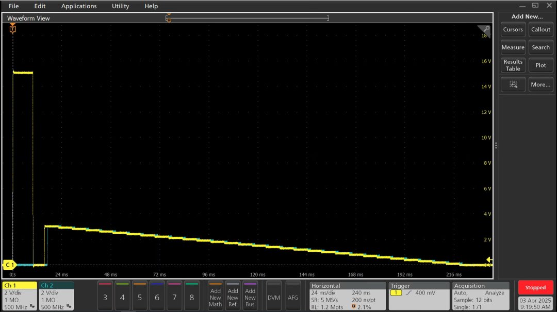Add cursors with the Cursors button
This screenshot has height=312, width=557.
[513, 29]
